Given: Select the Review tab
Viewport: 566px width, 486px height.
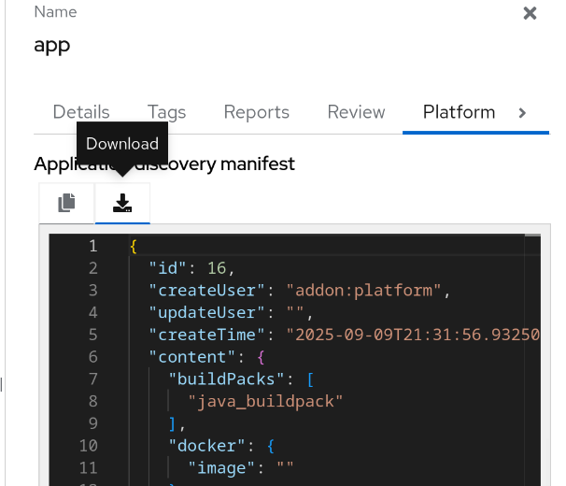Looking at the screenshot, I should (356, 112).
